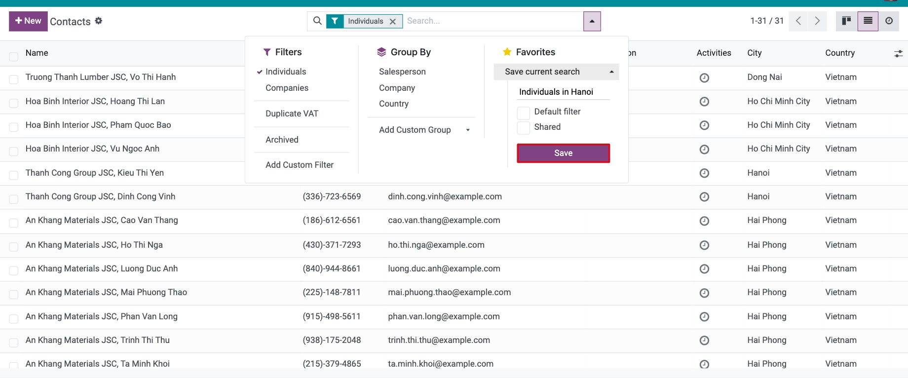Switch to Kanban view
This screenshot has width=908, height=378.
point(846,21)
